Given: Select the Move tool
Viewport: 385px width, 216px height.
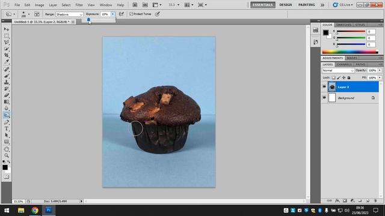Looking at the screenshot, I should pos(7,29).
